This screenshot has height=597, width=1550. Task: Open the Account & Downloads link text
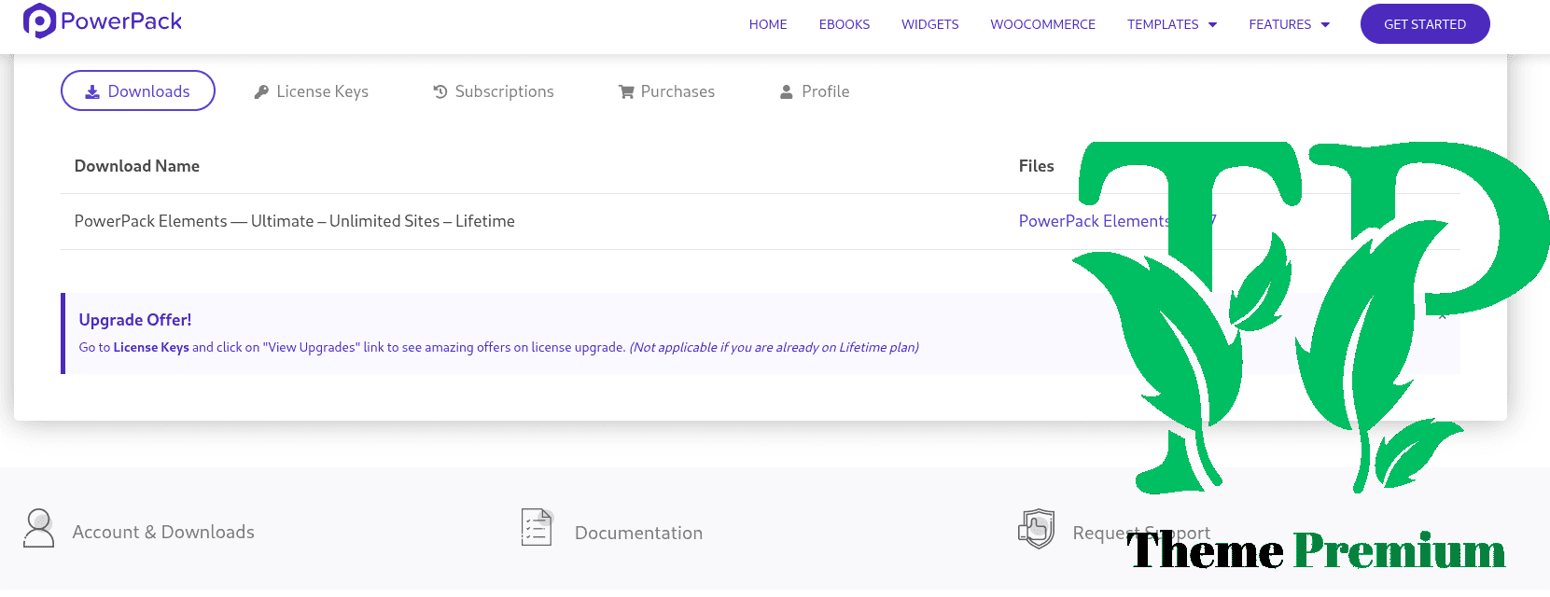tap(163, 532)
